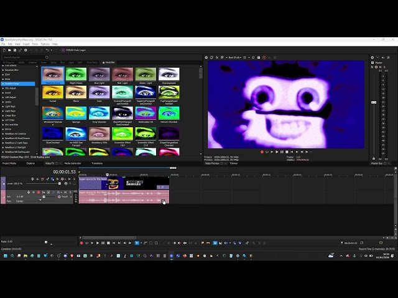Click the Overlays grid icon in preview toolbar
This screenshot has height=298, width=398.
[x=244, y=58]
